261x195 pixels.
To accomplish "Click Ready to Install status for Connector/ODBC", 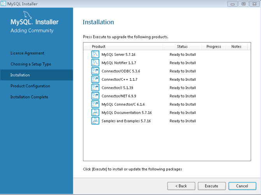I will 183,71.
